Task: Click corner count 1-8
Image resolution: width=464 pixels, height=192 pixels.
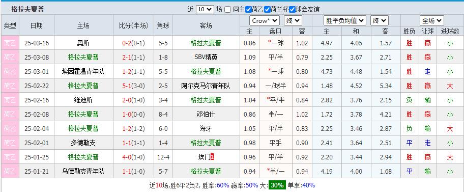Action: (x=163, y=58)
